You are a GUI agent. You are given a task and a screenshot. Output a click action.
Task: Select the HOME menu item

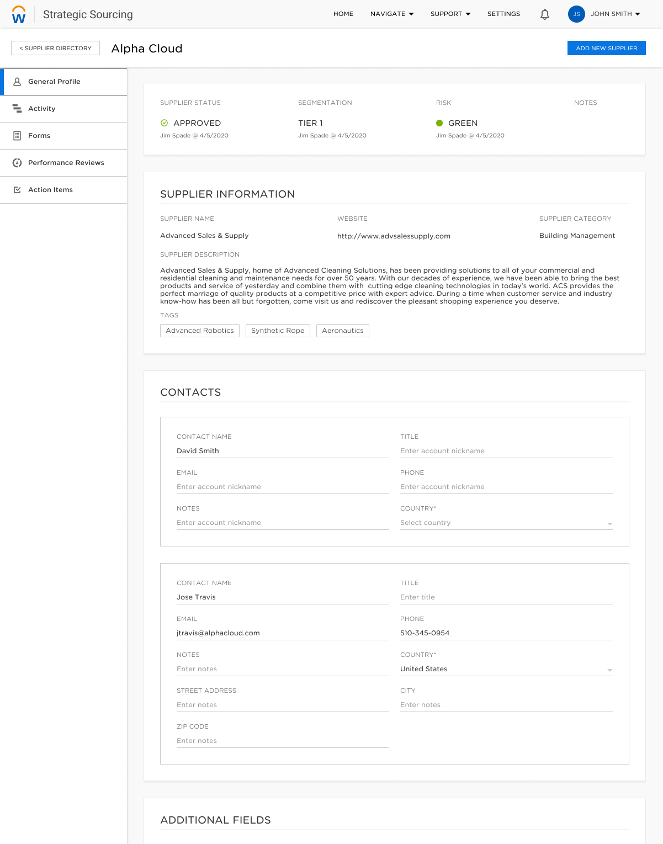point(343,14)
